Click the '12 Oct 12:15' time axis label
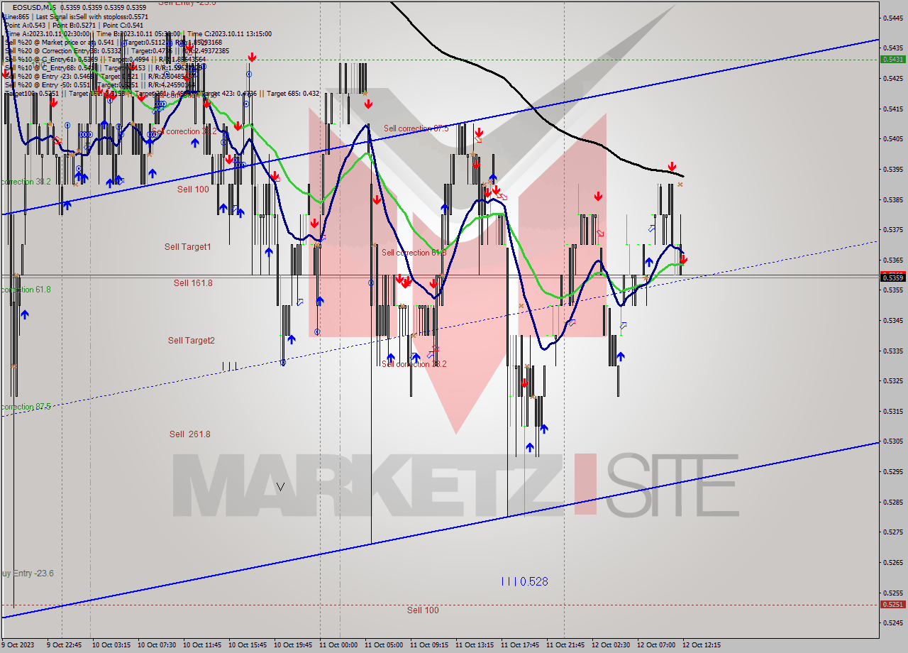 tap(701, 645)
